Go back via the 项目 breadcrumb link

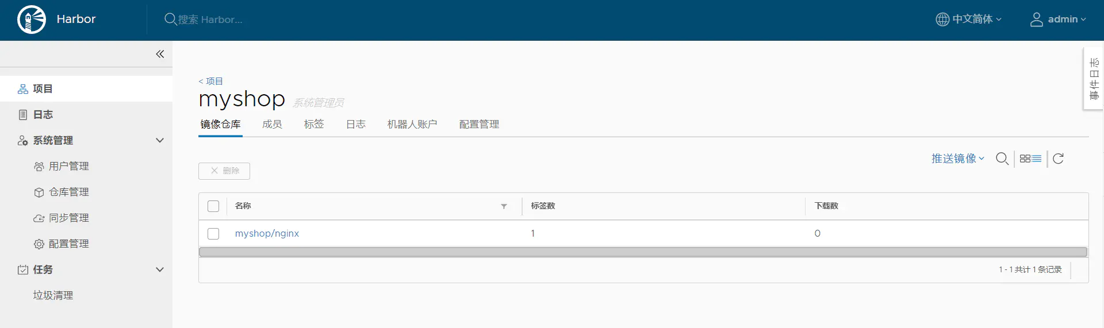click(210, 81)
